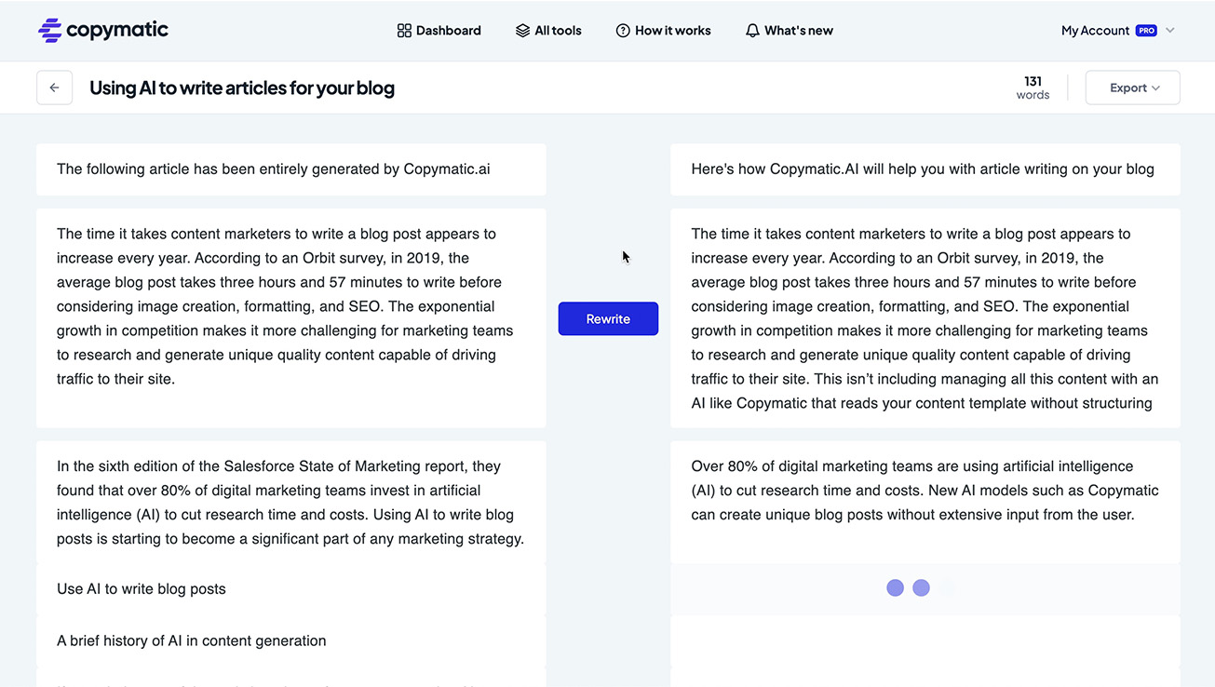The width and height of the screenshot is (1215, 687).
Task: Open the Export dropdown
Action: (x=1132, y=87)
